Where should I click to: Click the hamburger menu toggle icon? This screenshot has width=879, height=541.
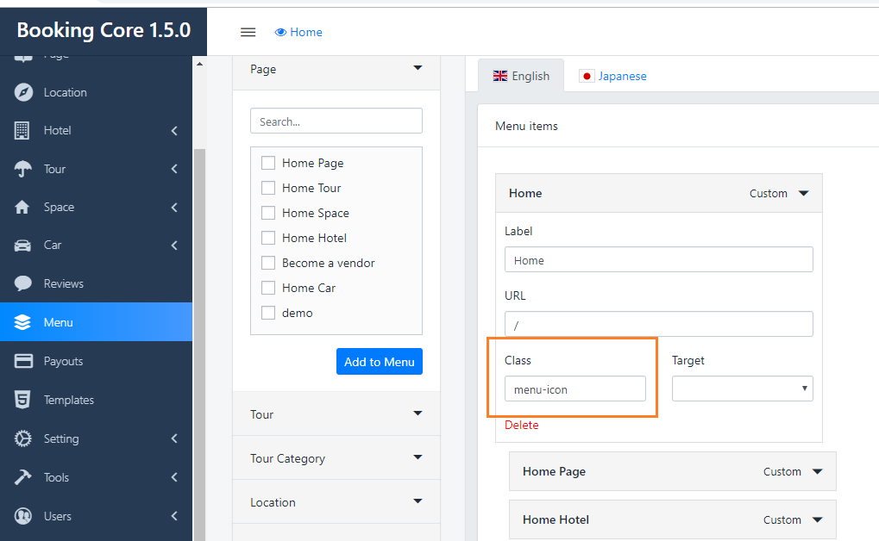pos(248,32)
